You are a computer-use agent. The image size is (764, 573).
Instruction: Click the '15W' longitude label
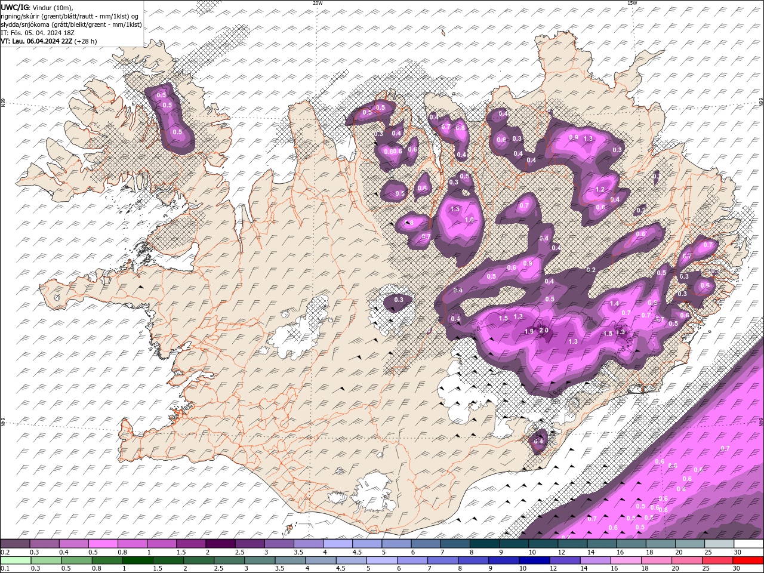coord(631,3)
